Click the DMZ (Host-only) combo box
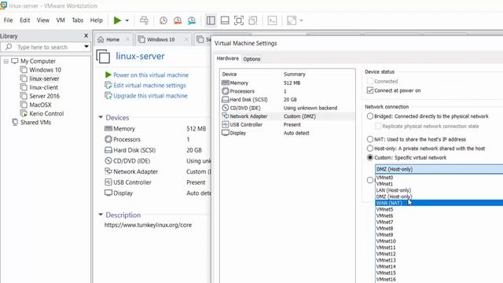Image resolution: width=503 pixels, height=283 pixels. 439,169
